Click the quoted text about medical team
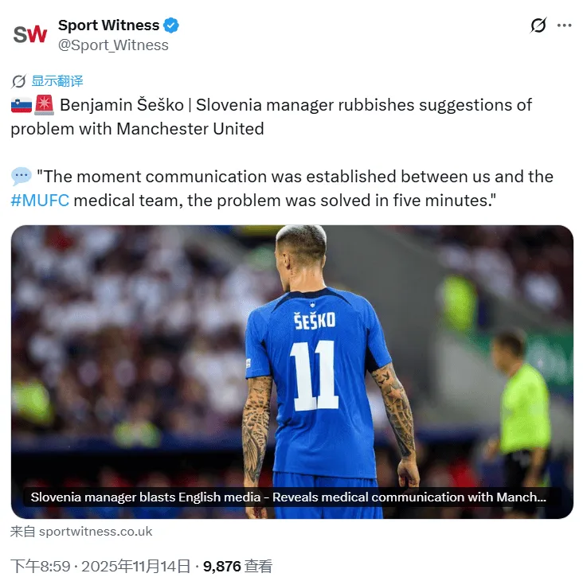Image resolution: width=583 pixels, height=581 pixels. tap(282, 189)
